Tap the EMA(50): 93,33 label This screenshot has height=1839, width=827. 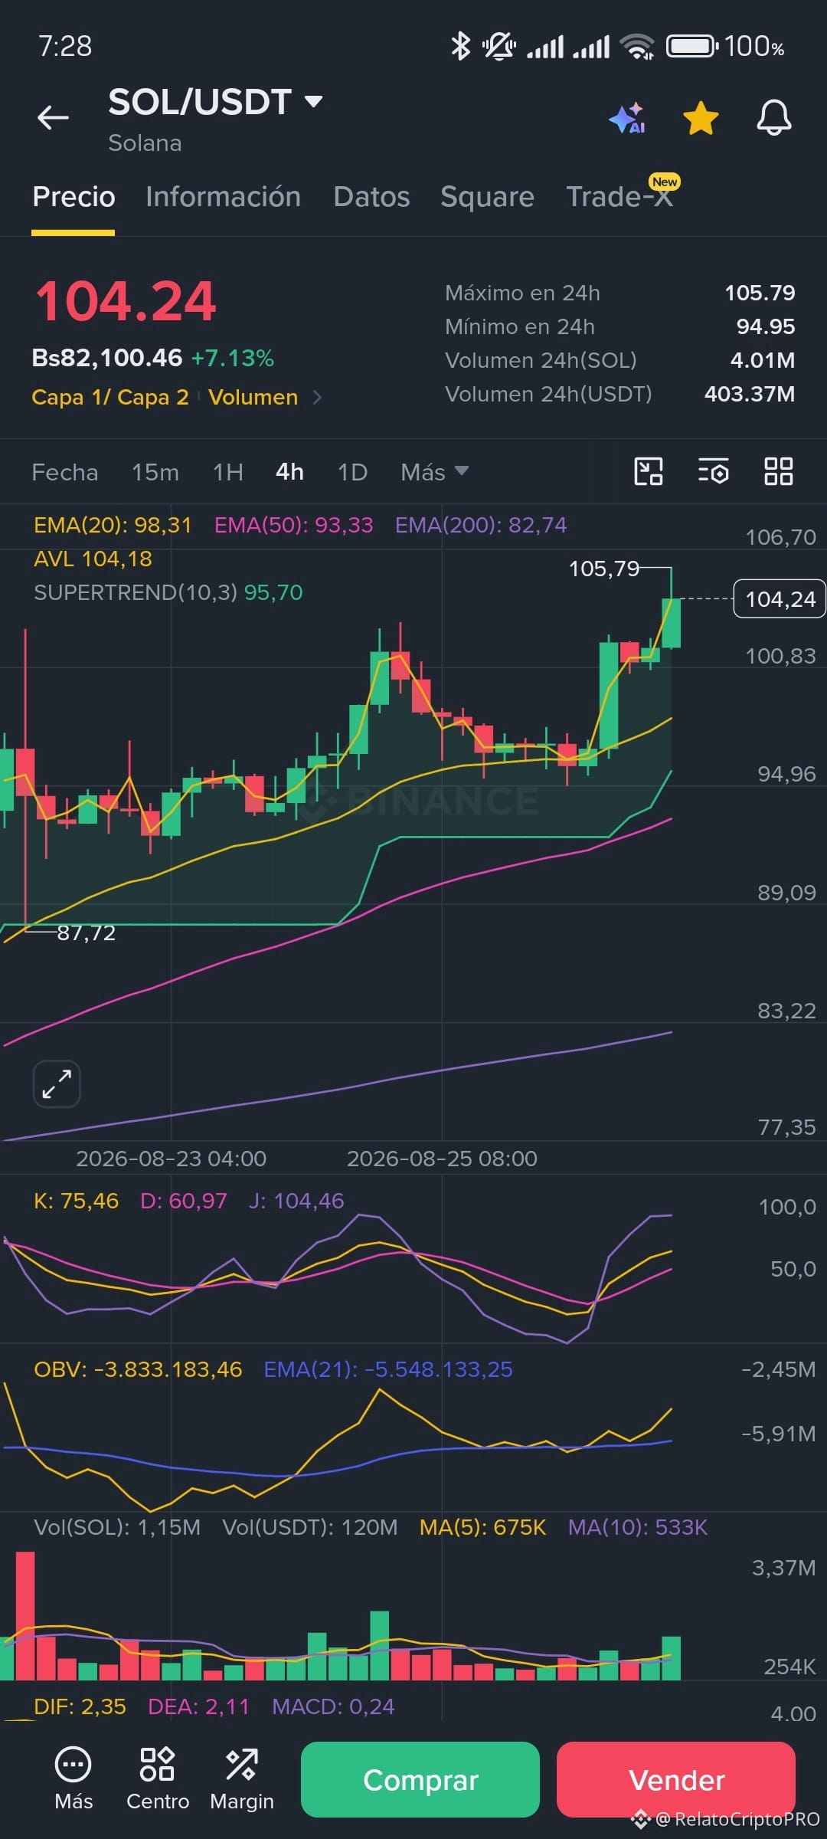[294, 525]
